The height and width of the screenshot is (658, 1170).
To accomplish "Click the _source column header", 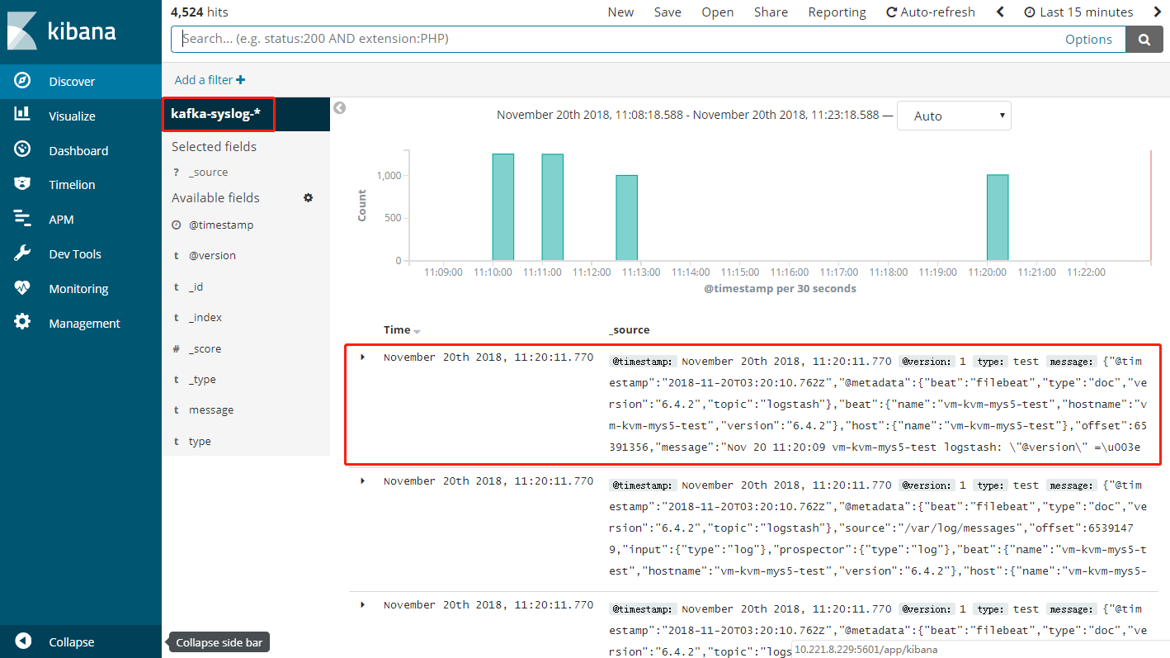I will pos(630,330).
